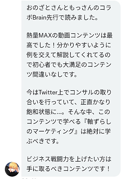Click the line starting with 飽和状態に
The image size is (123, 179).
(x=68, y=112)
